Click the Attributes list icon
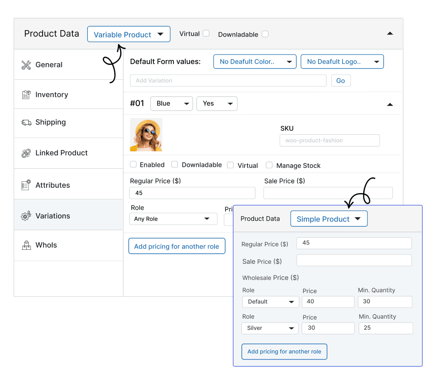This screenshot has height=381, width=438. point(26,185)
